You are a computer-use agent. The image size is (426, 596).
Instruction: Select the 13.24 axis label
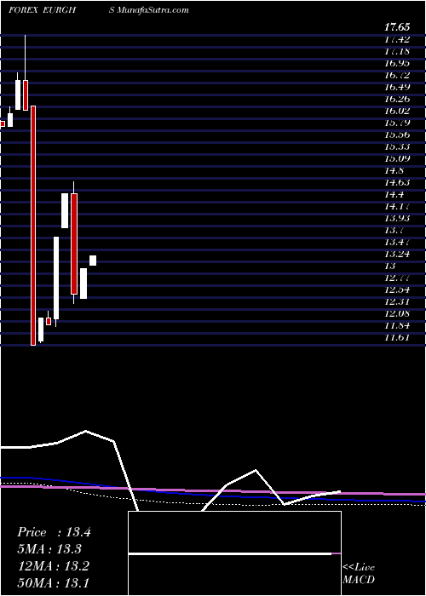pos(397,254)
